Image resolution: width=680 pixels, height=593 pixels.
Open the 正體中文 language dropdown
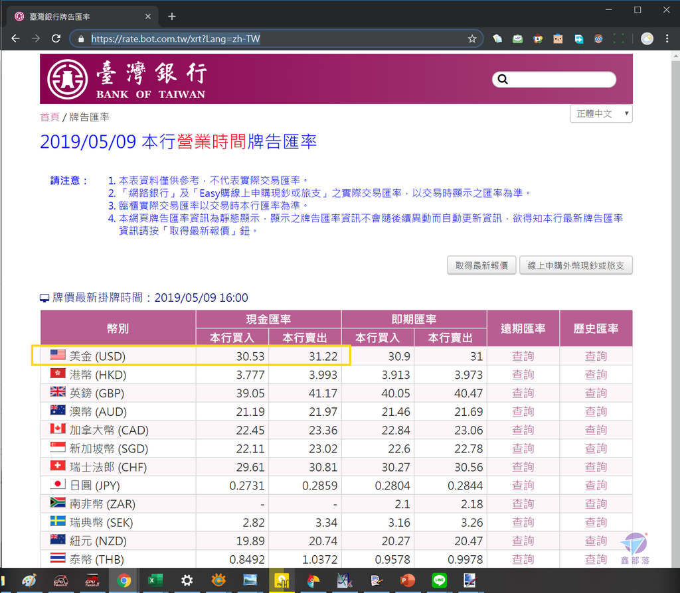tap(601, 113)
